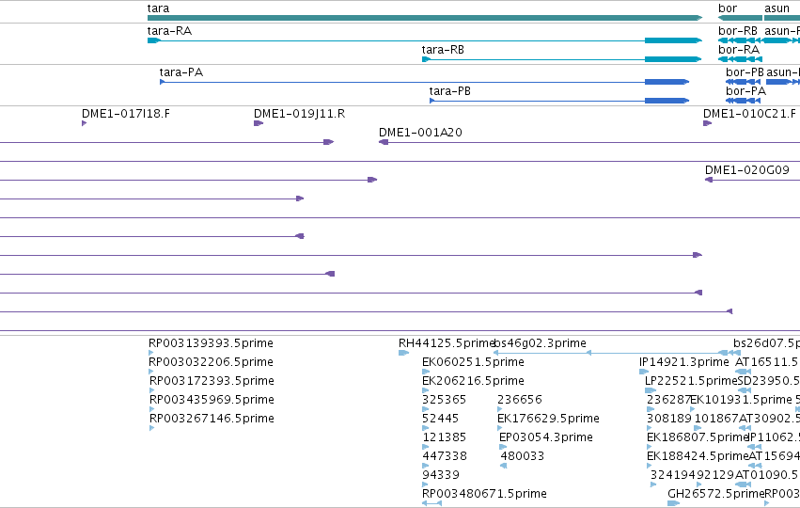Select the bor-RB transcript label

pos(738,31)
